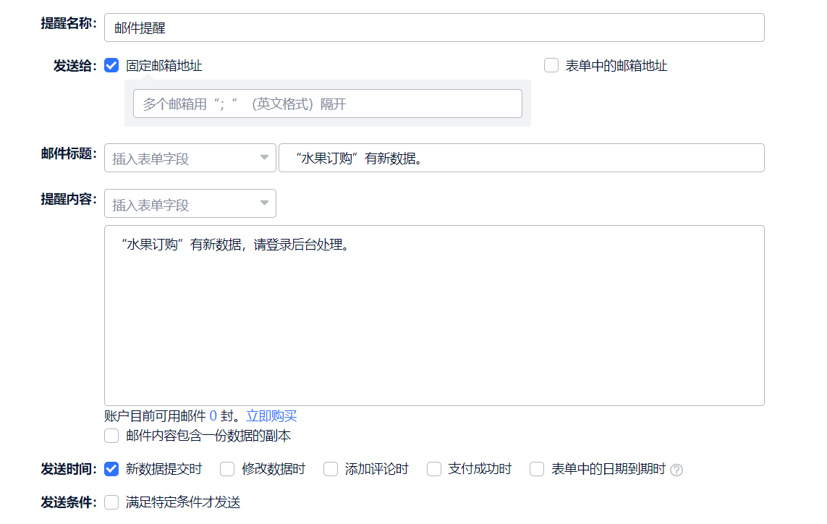Click the fixed email addresses input box

[x=327, y=103]
